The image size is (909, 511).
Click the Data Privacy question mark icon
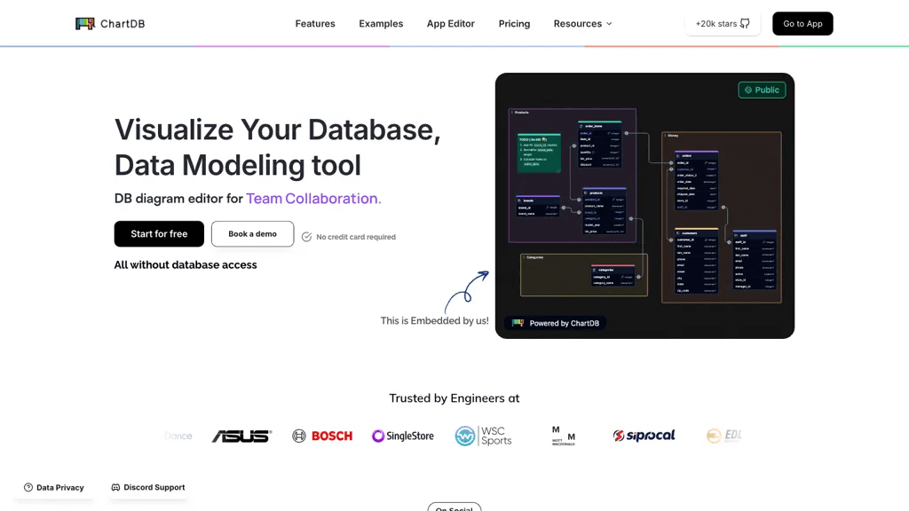28,487
